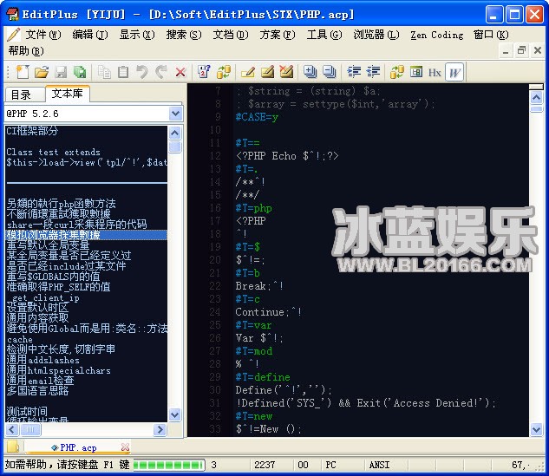Restore the inner document window

(x=521, y=50)
